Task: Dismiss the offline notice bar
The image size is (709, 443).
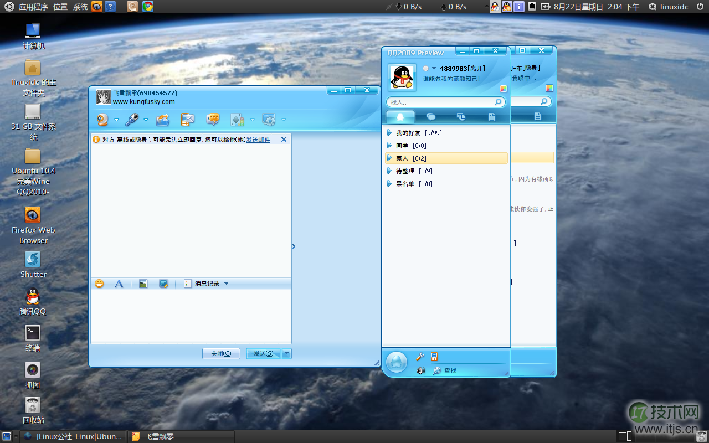Action: click(284, 140)
